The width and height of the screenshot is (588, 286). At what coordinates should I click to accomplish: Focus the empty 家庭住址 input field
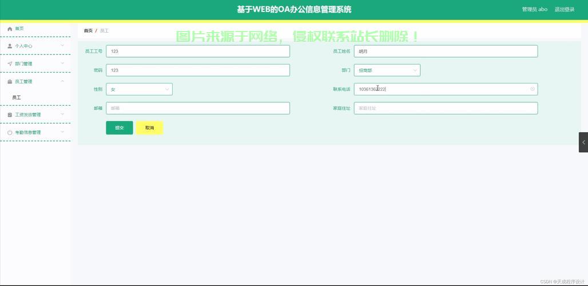pos(446,108)
